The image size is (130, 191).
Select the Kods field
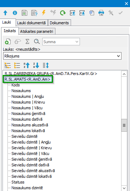click(x=16, y=85)
